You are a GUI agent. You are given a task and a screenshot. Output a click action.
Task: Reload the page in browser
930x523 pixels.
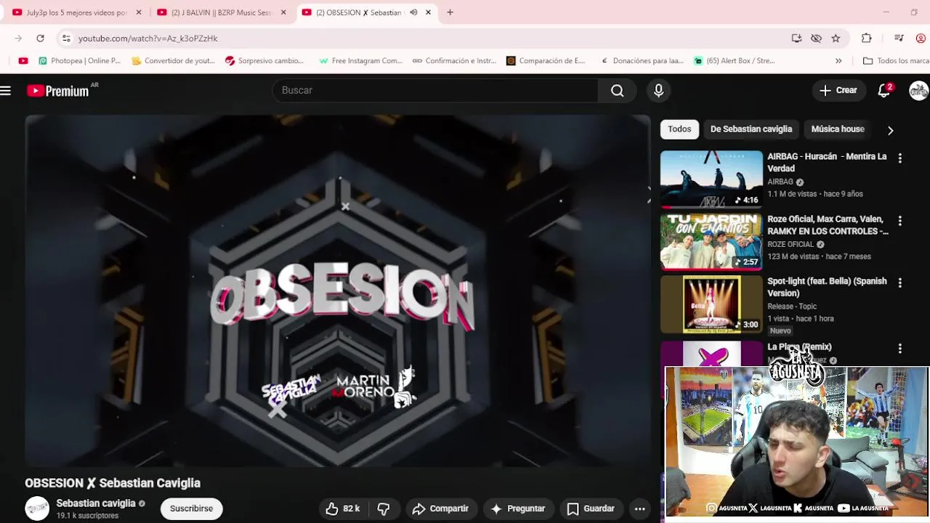click(x=40, y=38)
